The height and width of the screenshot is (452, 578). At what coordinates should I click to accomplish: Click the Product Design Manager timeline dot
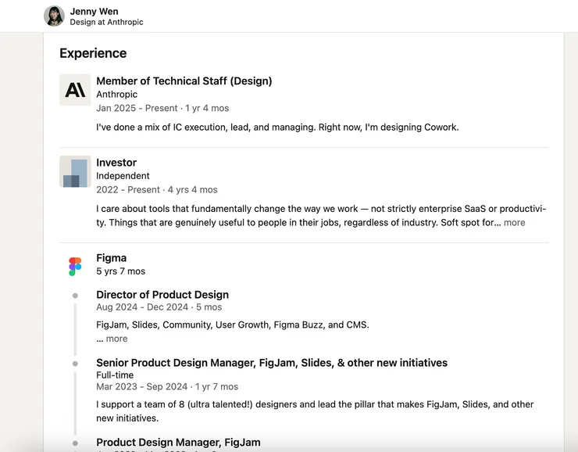[75, 443]
